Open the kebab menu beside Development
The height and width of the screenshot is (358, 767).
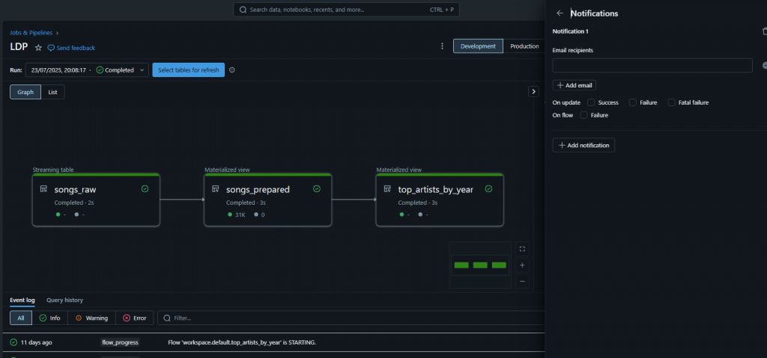(x=442, y=46)
